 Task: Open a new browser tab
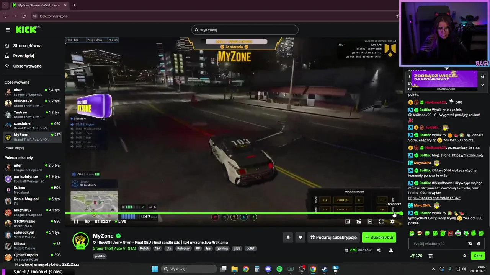pyautogui.click(x=74, y=5)
